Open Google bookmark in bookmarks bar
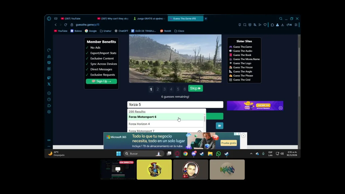The height and width of the screenshot is (194, 345). tap(91, 31)
